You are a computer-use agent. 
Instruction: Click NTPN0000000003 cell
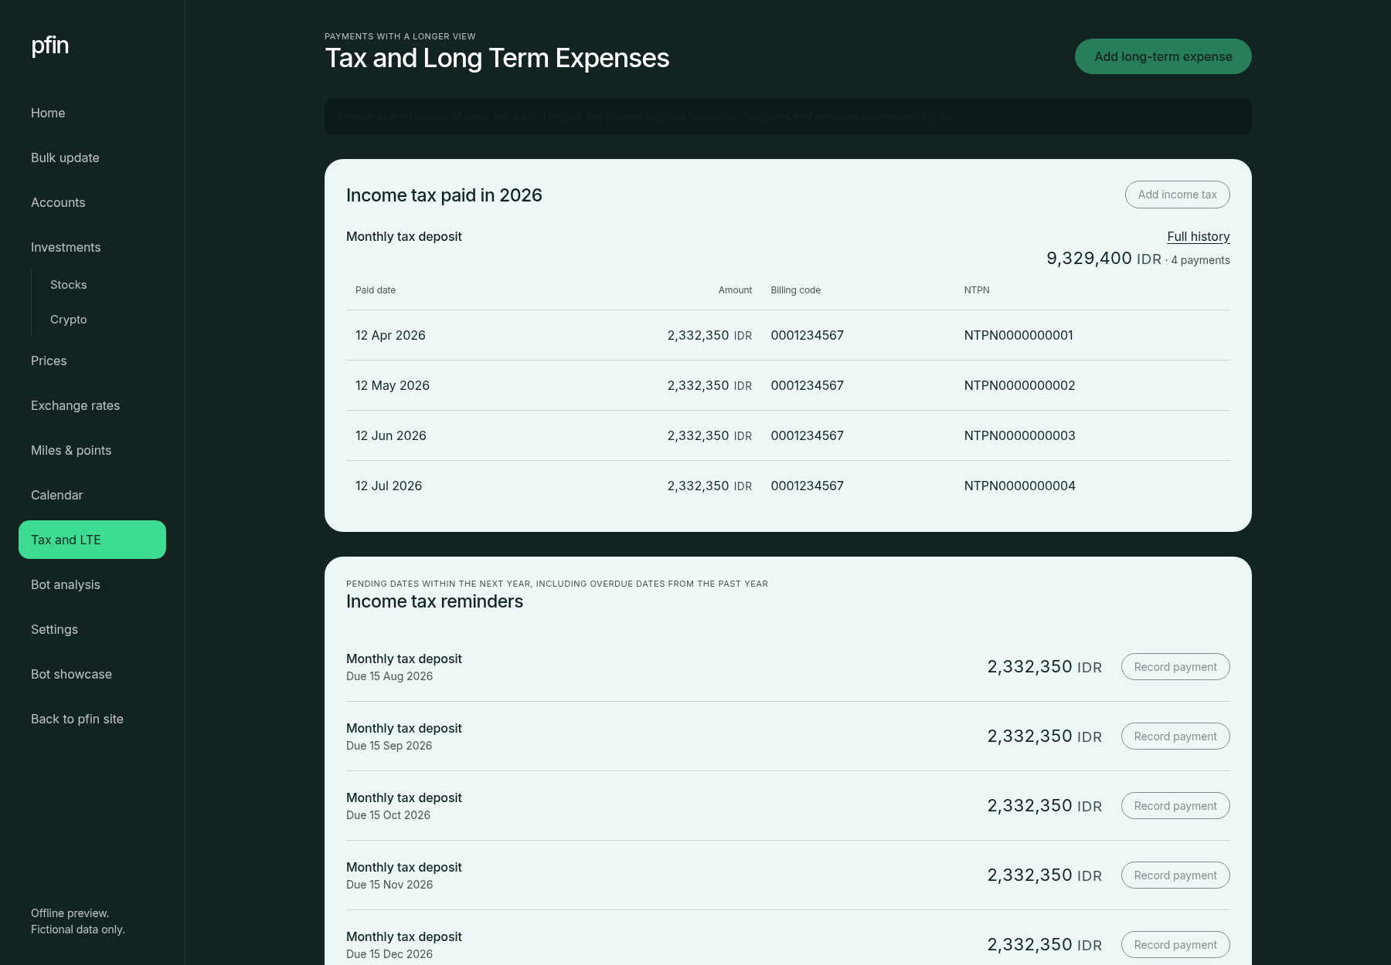pyautogui.click(x=1020, y=435)
